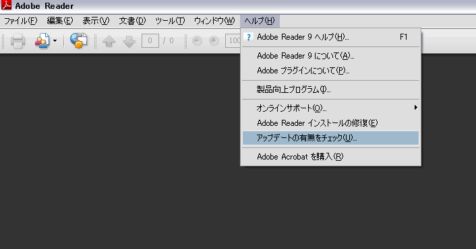The image size is (476, 249).
Task: Click the Zoom In plus icon
Action: [214, 40]
